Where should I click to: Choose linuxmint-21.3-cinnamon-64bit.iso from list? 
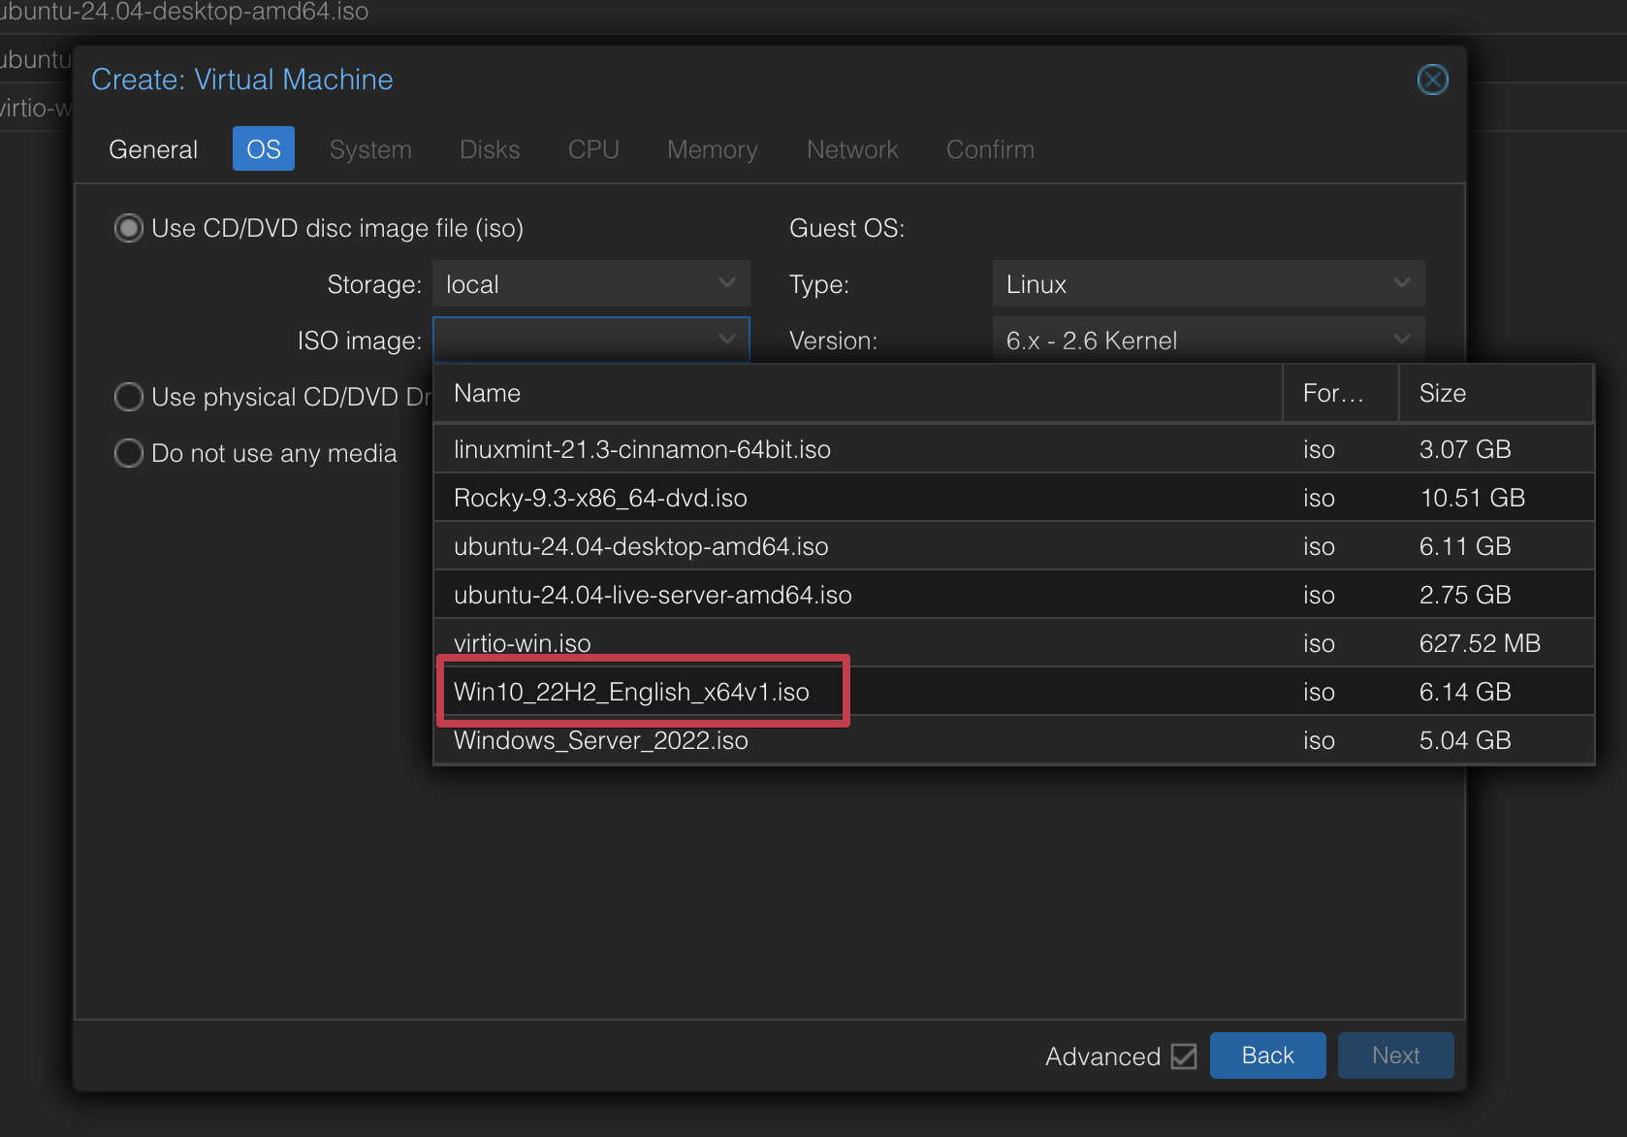(x=1013, y=449)
